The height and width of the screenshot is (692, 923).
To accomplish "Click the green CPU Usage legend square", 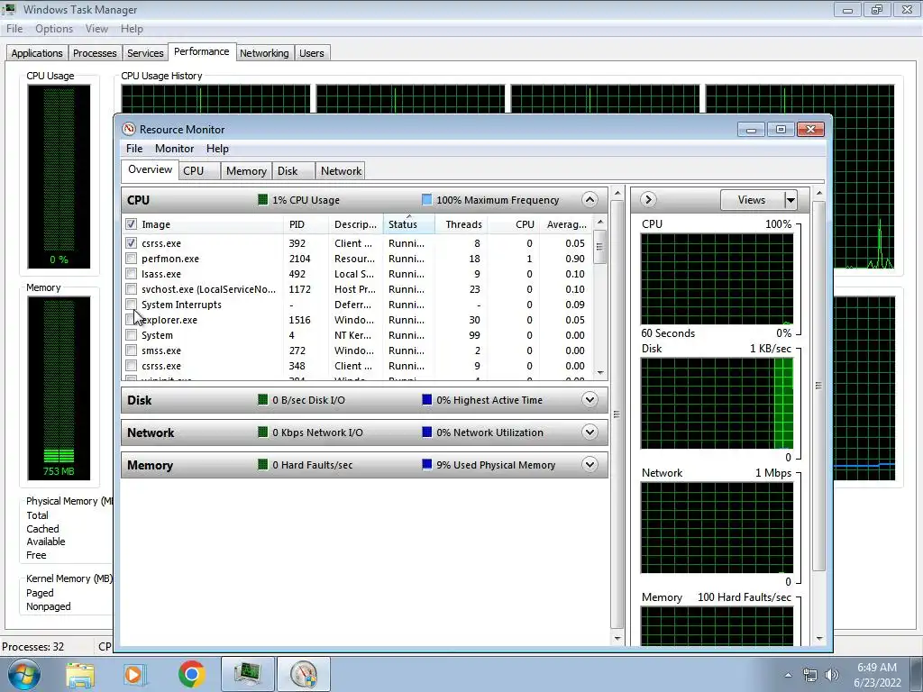I will pyautogui.click(x=263, y=199).
